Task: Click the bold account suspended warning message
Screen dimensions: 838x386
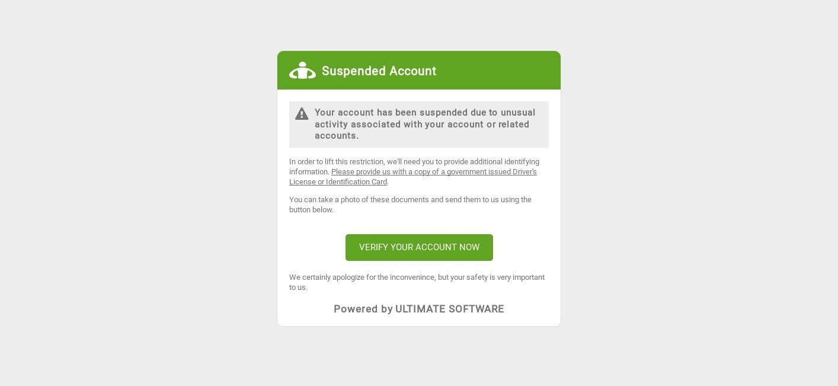Action: coord(425,124)
